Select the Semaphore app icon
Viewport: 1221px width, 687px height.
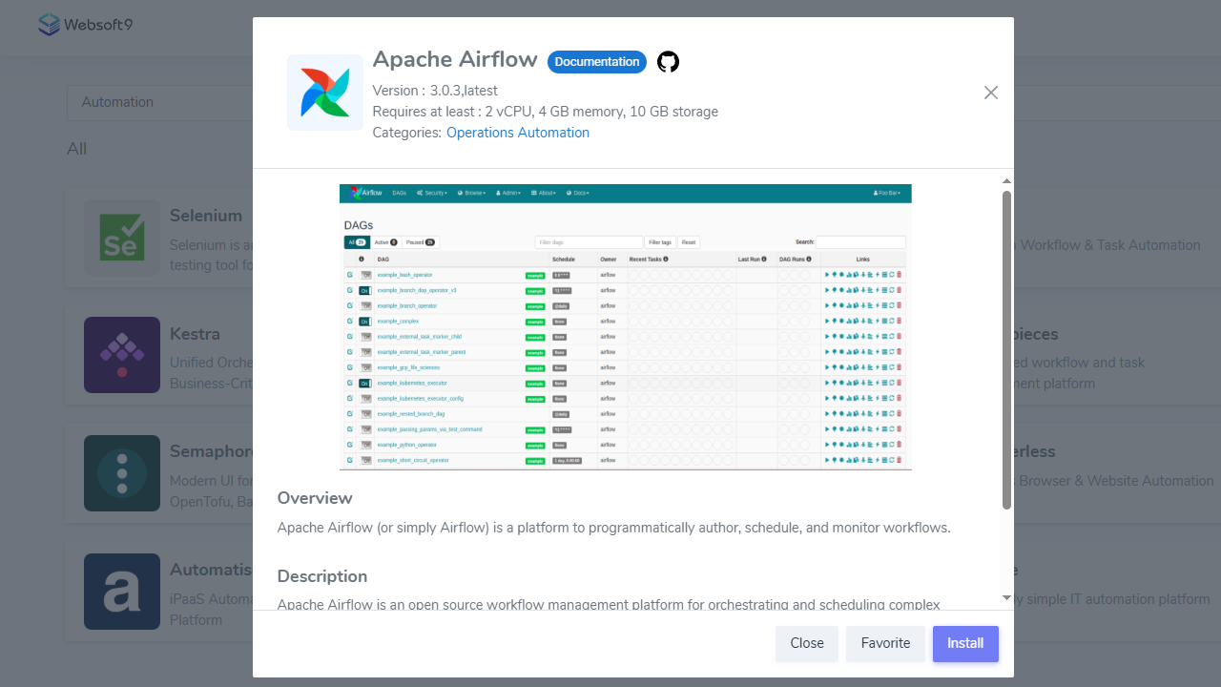[x=122, y=473]
